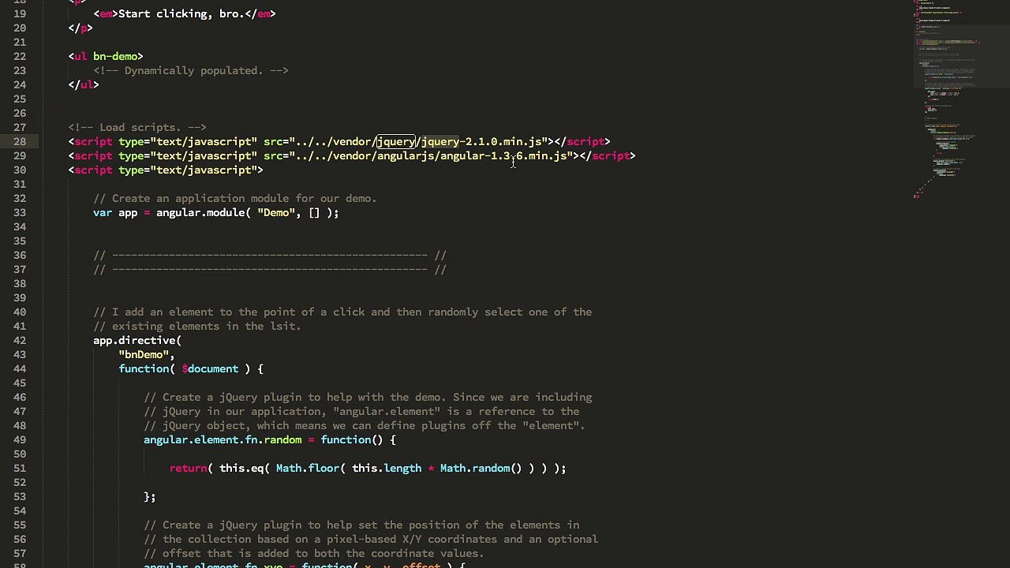Click the dashed divider comment on line 36
The image size is (1010, 568).
[270, 256]
